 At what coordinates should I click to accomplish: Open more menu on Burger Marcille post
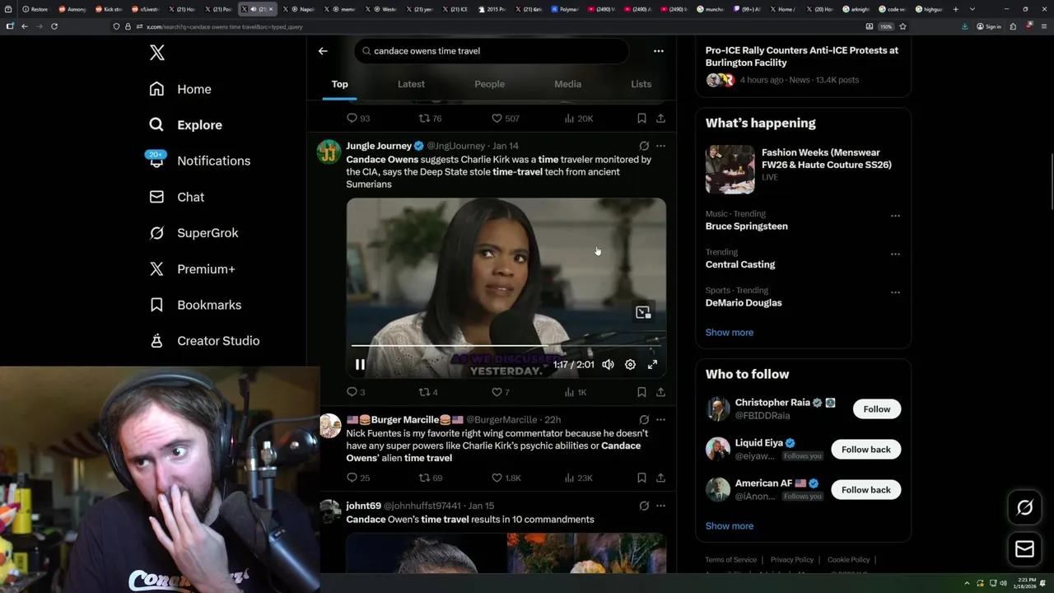point(660,419)
